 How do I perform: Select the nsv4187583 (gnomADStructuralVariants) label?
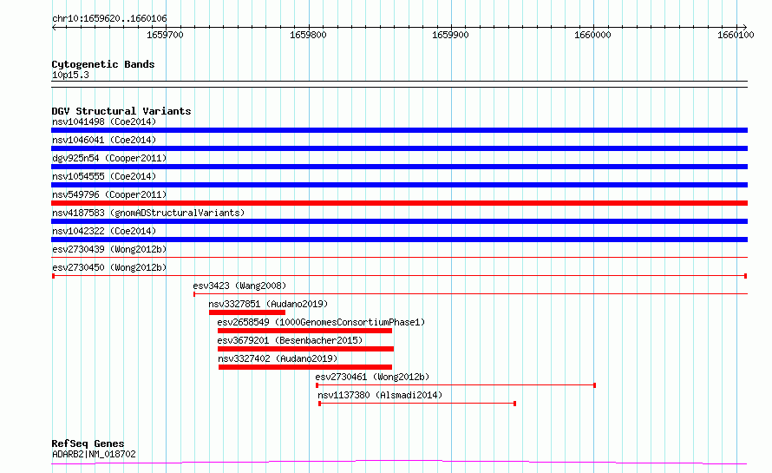click(148, 213)
